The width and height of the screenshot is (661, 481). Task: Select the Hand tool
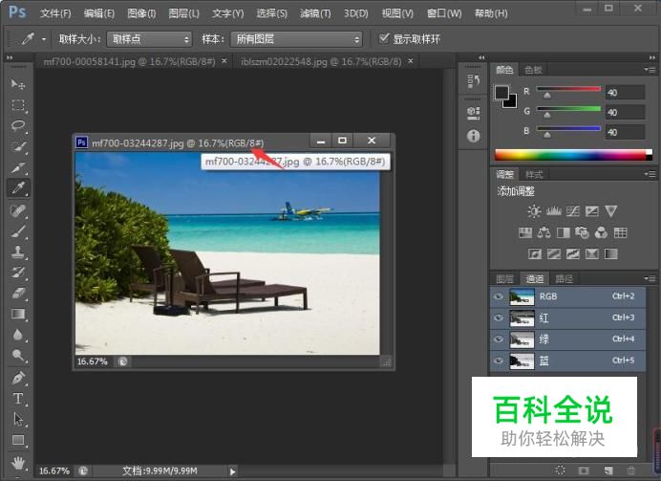click(17, 461)
